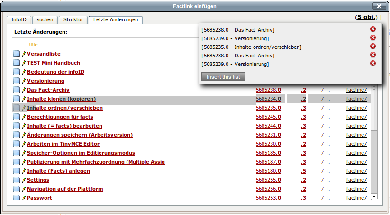Click the pencil icon next to Inhalte (Facts) anlegen
This screenshot has width=390, height=215.
pyautogui.click(x=24, y=171)
